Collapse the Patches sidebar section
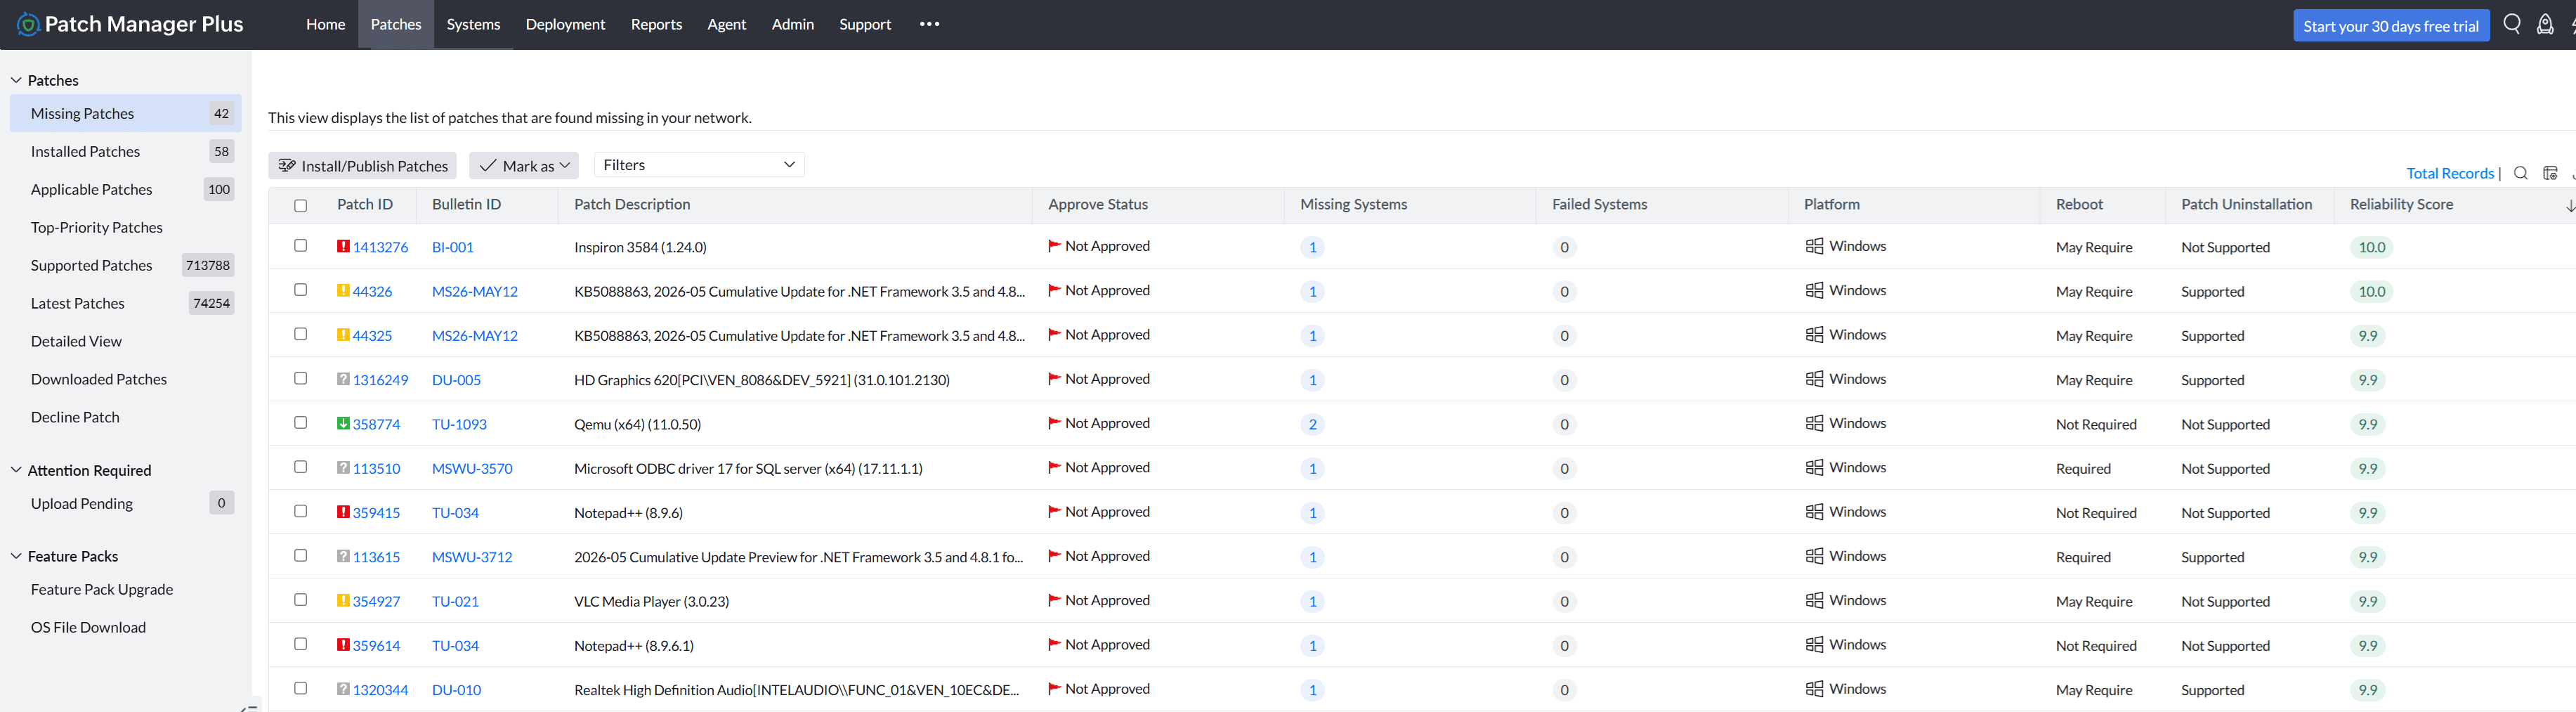 point(16,80)
